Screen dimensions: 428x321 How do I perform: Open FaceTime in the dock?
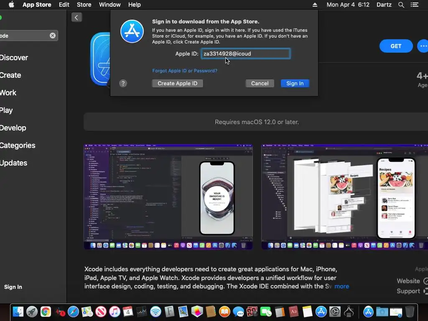266,312
